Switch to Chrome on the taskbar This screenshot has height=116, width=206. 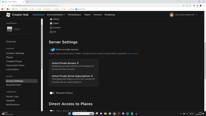[x=114, y=114]
